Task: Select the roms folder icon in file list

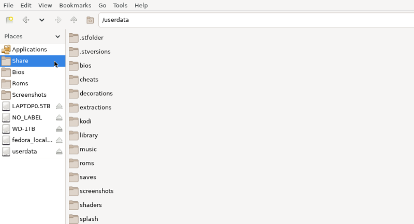Action: tap(73, 163)
